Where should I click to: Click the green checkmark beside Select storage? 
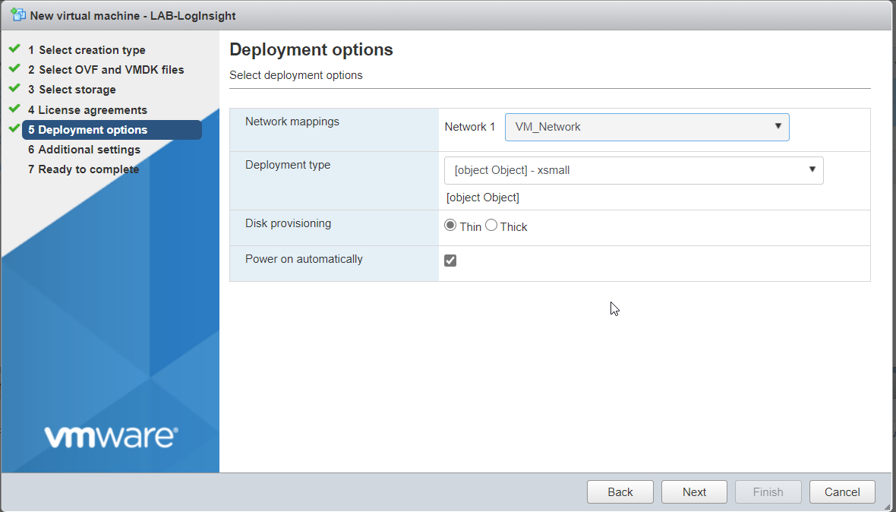15,89
